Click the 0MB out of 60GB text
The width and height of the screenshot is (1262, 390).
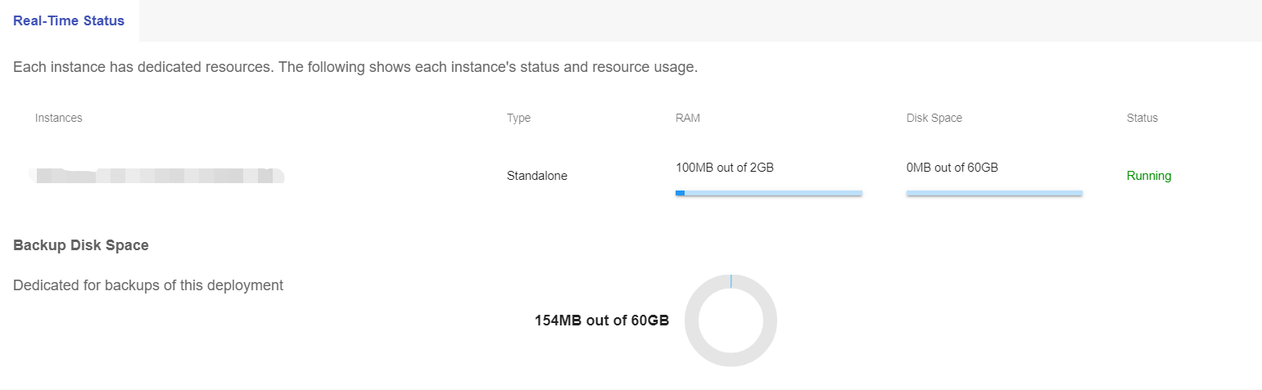click(952, 168)
